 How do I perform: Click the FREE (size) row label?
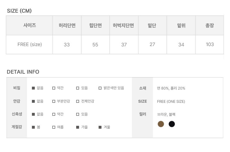[x=30, y=44]
